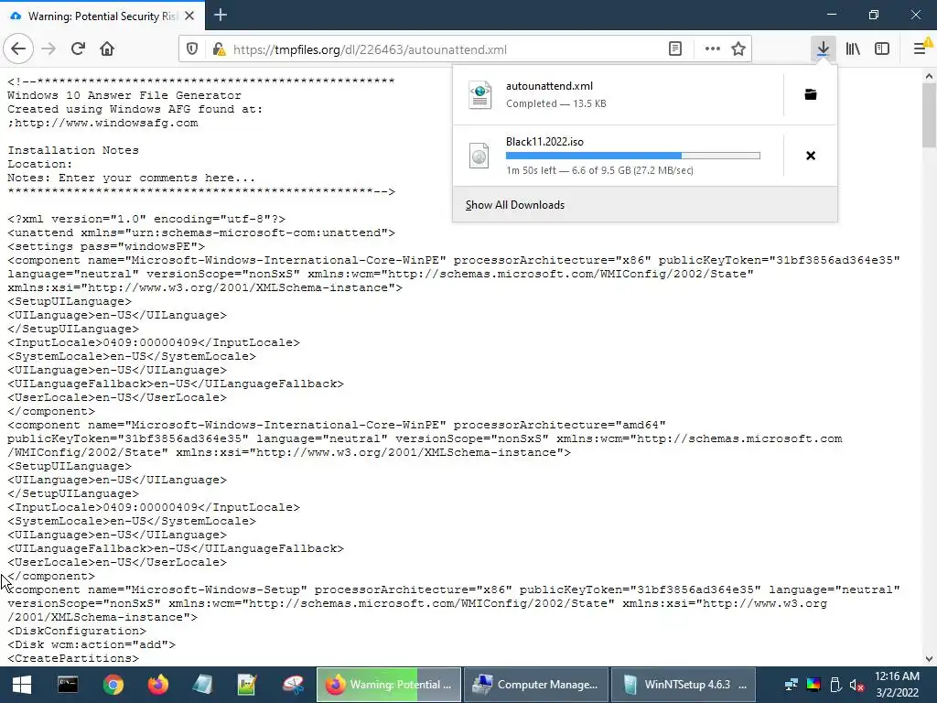
Task: Launch Command Prompt from the taskbar
Action: 68,685
